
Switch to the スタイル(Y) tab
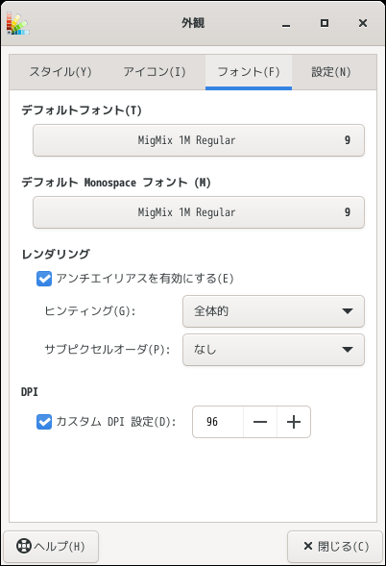60,72
